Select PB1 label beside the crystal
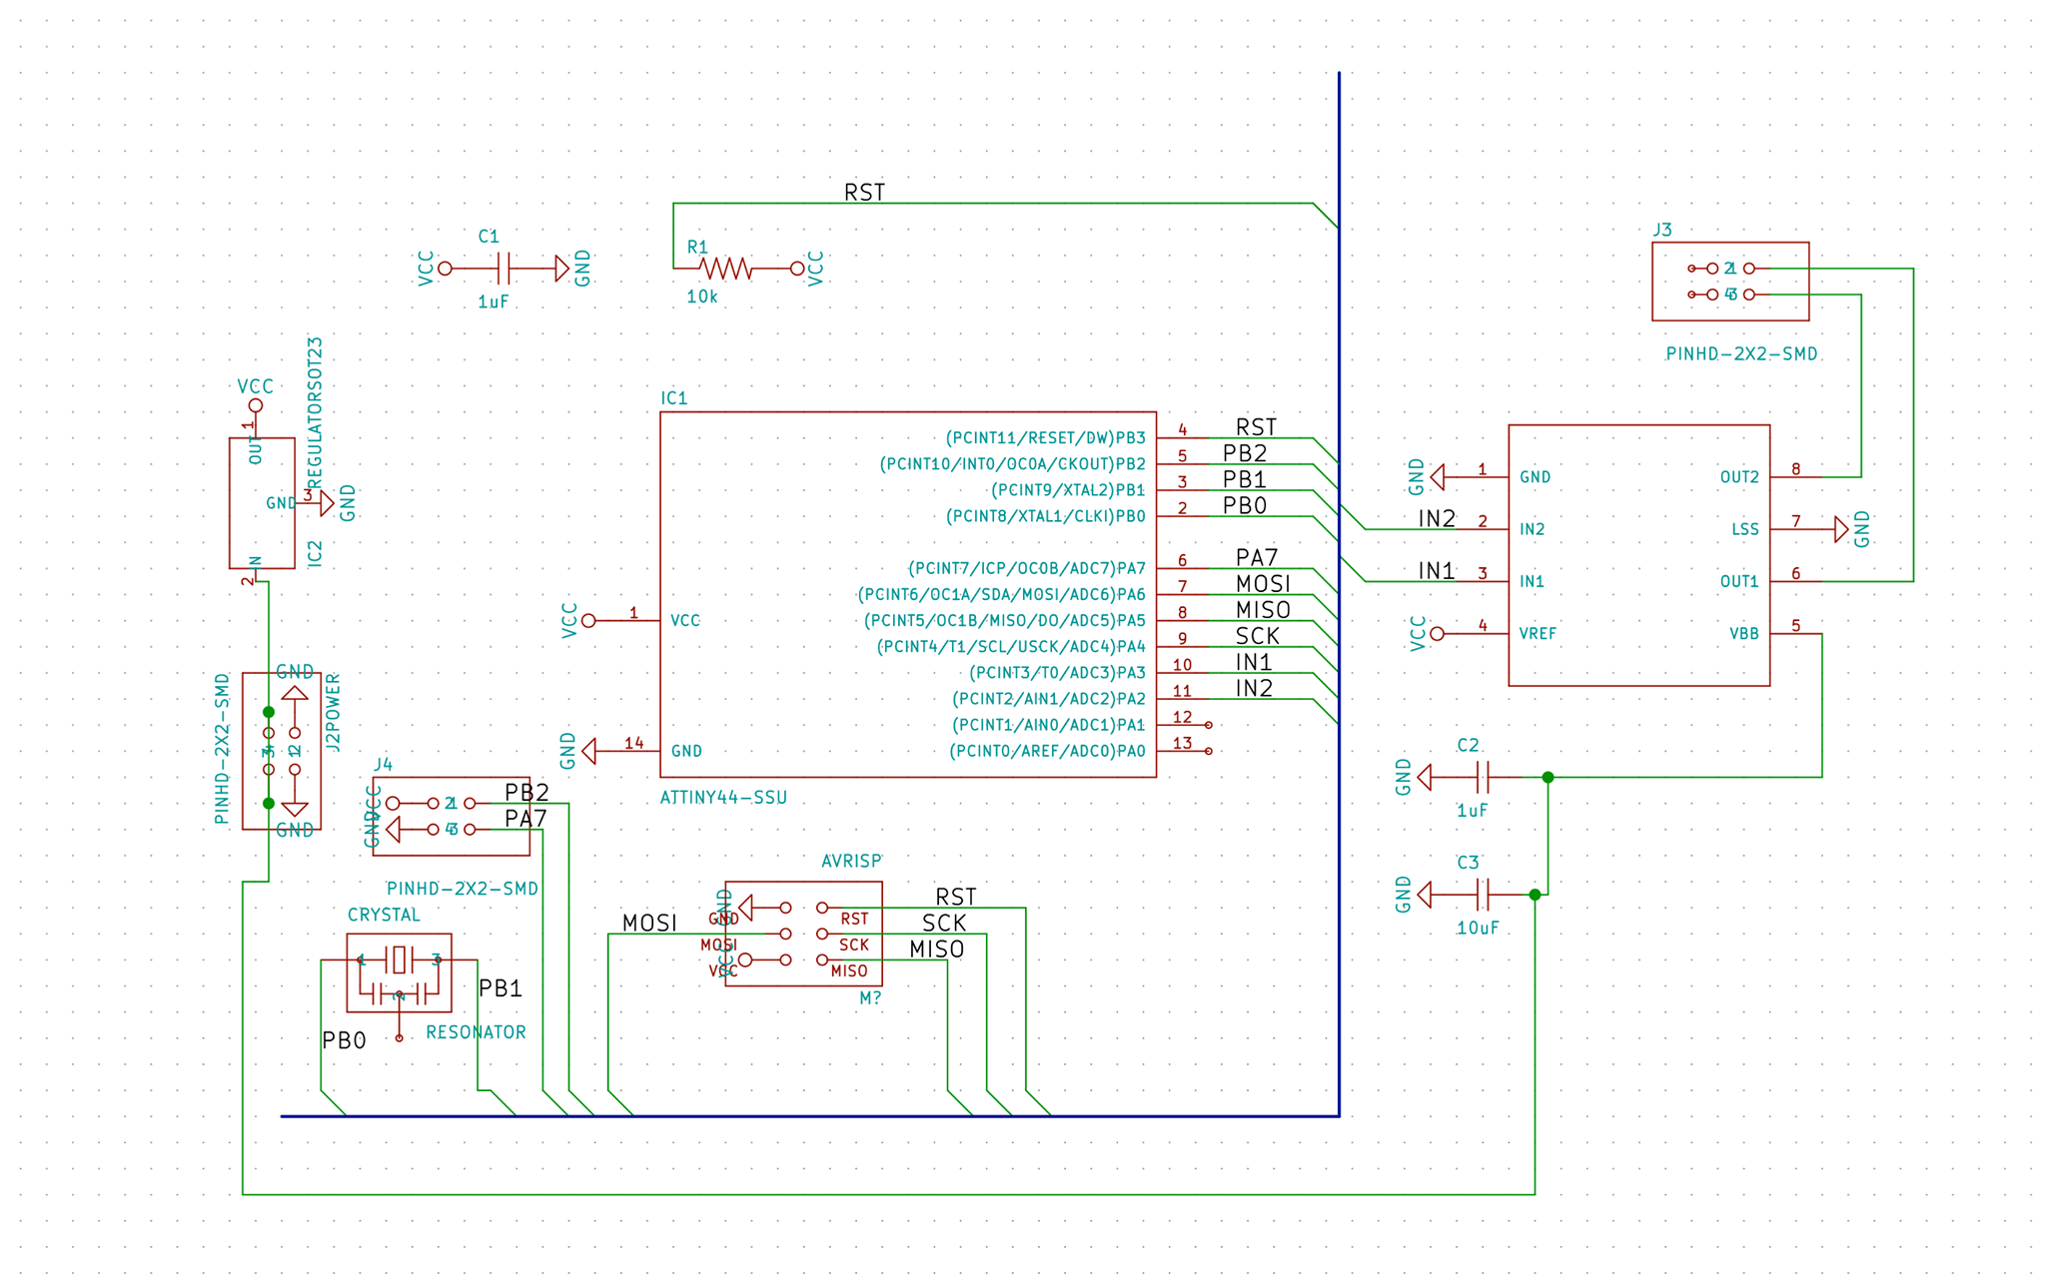 (x=501, y=989)
